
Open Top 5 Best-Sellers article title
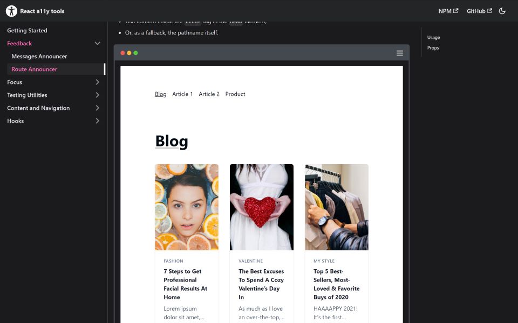click(336, 284)
